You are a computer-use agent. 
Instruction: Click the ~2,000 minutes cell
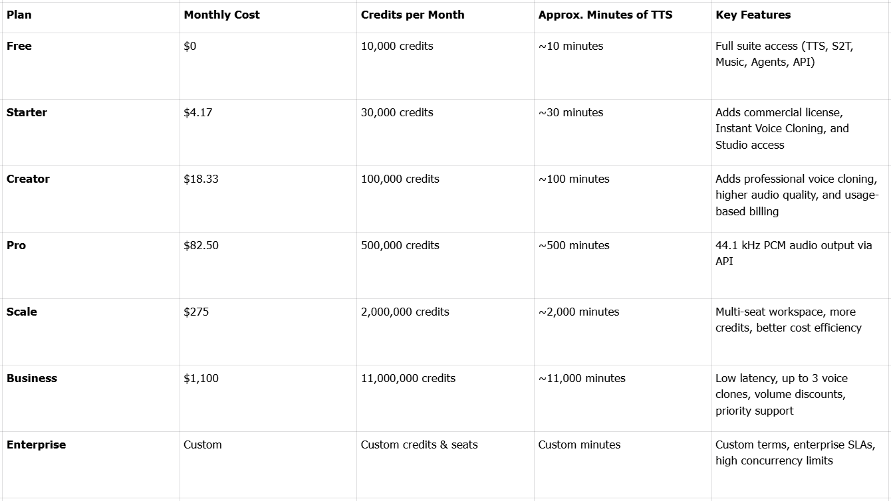click(x=578, y=312)
